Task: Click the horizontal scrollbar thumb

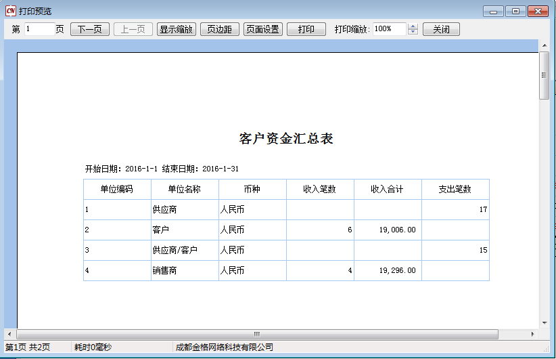Action: click(x=257, y=334)
